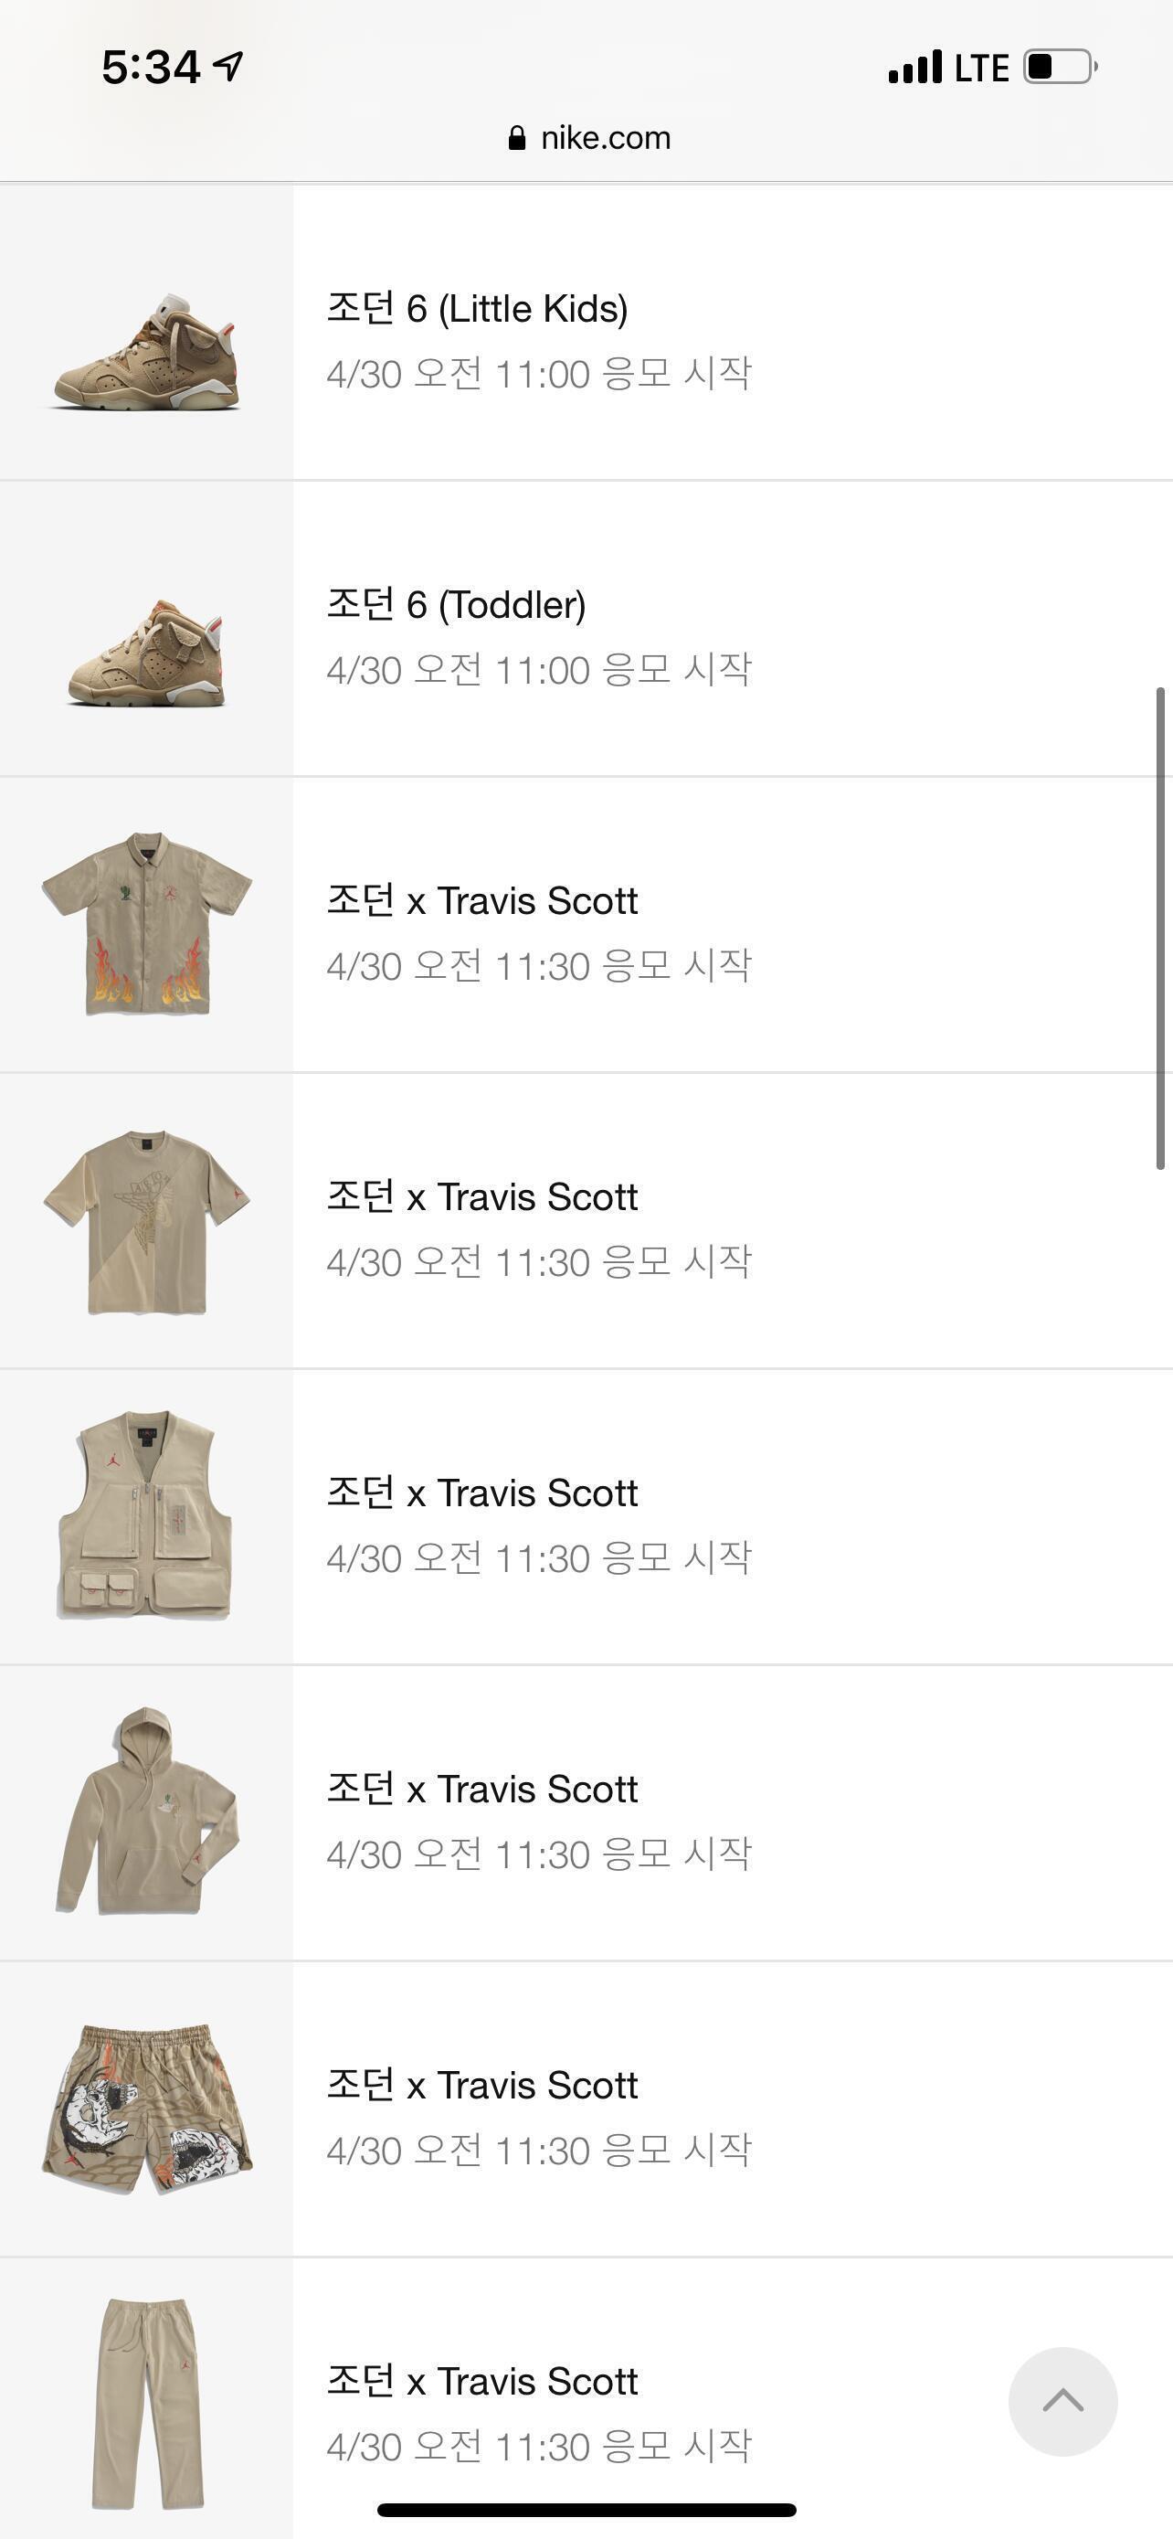Open the beige hoodie thumbnail

point(146,1812)
